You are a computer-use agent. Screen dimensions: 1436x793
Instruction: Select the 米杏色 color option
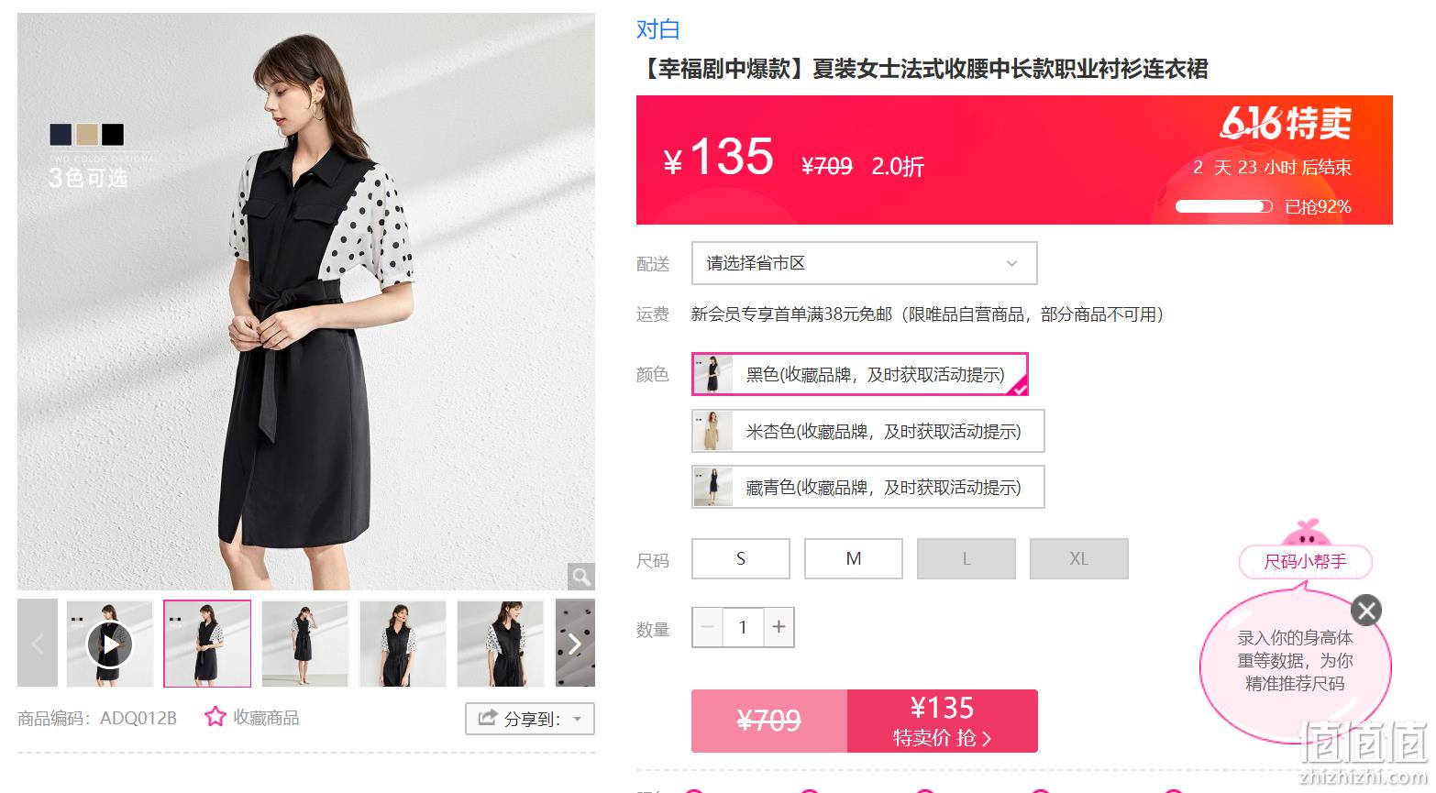tap(868, 431)
